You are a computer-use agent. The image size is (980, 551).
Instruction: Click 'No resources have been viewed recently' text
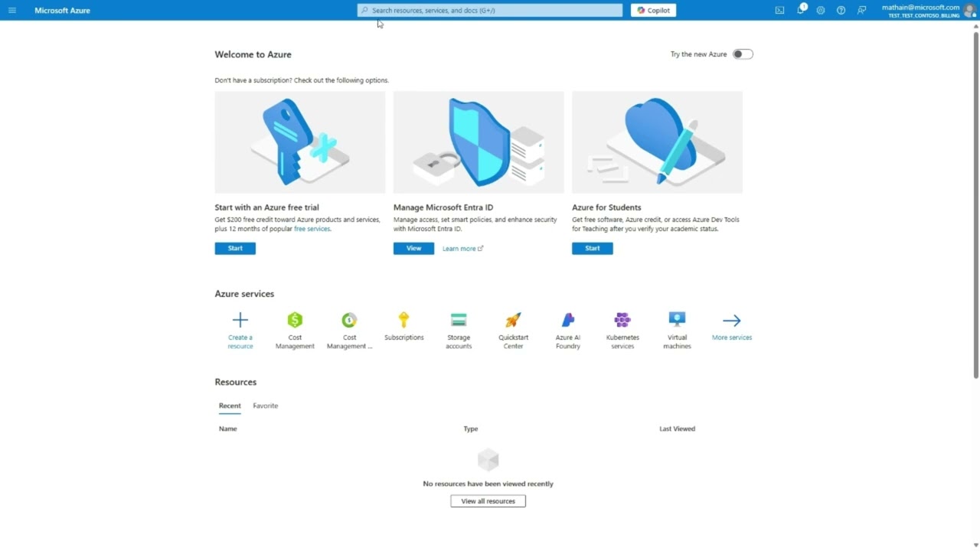(x=488, y=484)
